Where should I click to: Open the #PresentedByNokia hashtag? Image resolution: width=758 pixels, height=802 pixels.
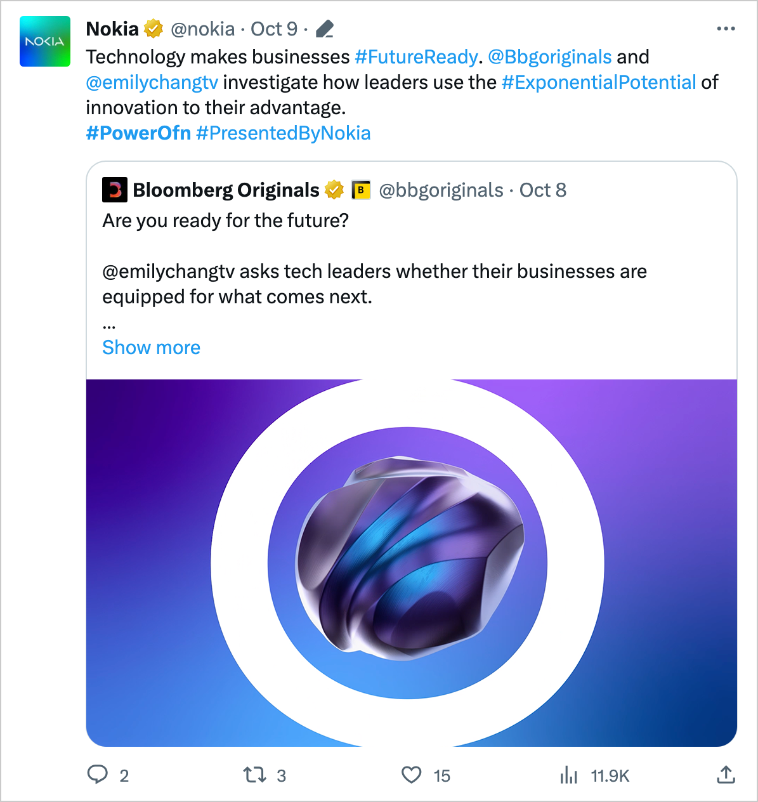284,133
